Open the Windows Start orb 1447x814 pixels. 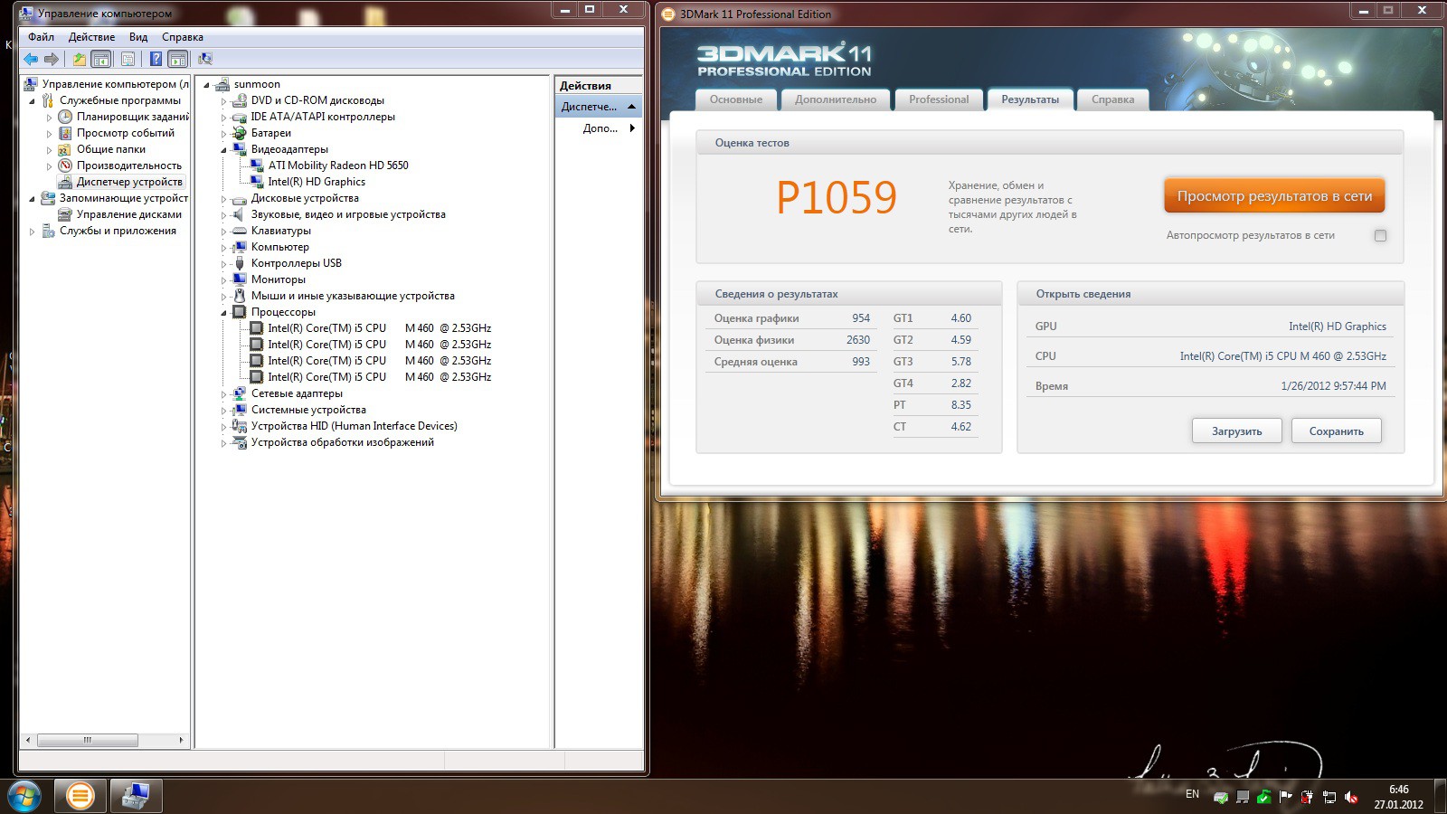pos(24,796)
